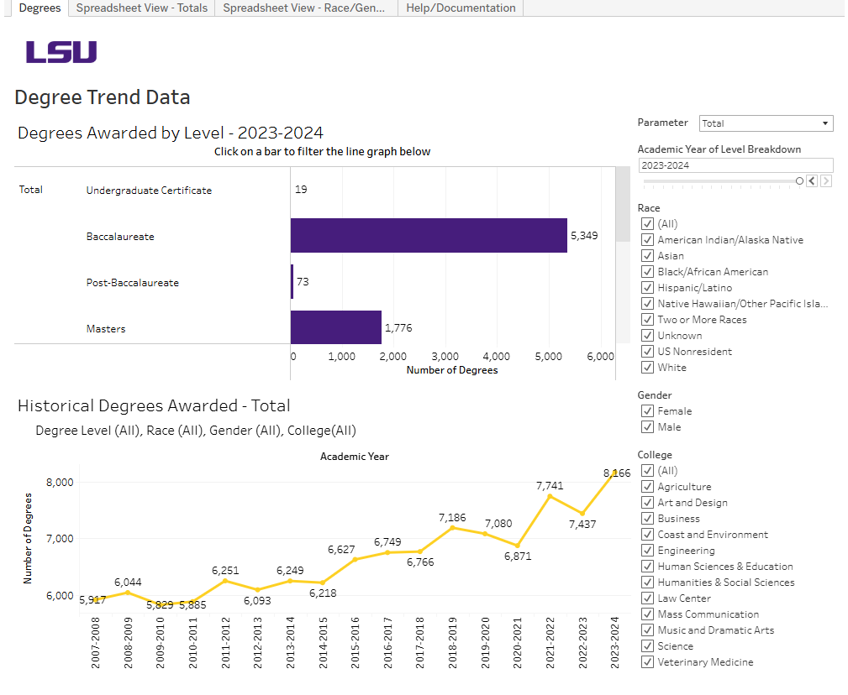Enable the Veterinary Medicine filter
Image resolution: width=848 pixels, height=695 pixels.
coord(647,661)
